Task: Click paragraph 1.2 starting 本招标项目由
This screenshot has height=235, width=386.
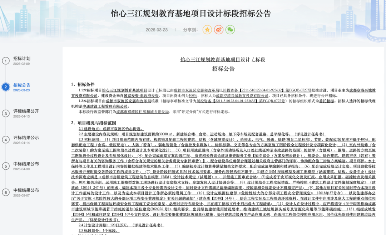Action: (x=223, y=104)
